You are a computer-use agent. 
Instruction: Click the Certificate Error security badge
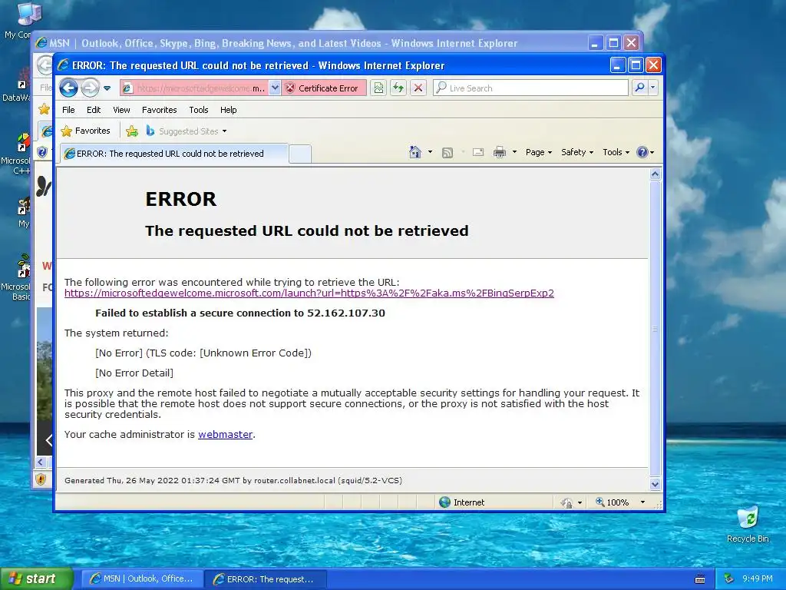click(323, 88)
